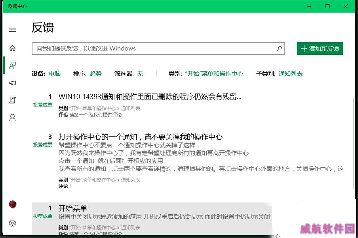This screenshot has width=358, height=238.
Task: Open feedback titled WIN10 14393通知和操作里面已删除的程序
Action: [150, 97]
